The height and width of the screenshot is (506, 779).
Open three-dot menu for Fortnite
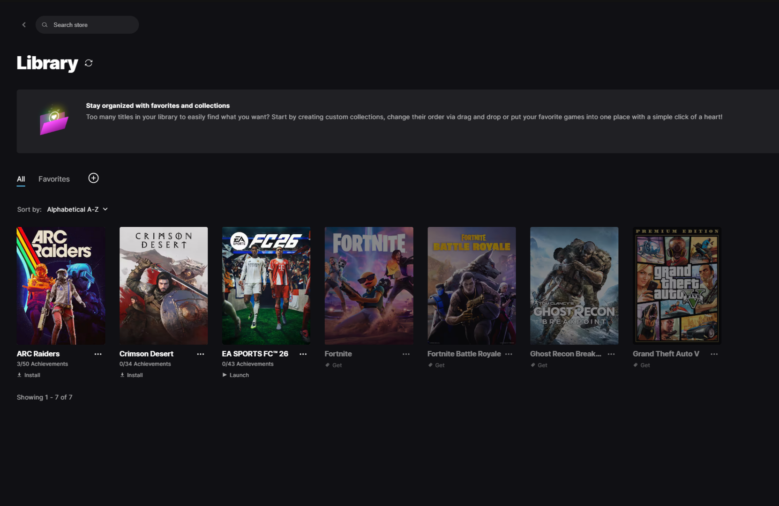click(406, 354)
